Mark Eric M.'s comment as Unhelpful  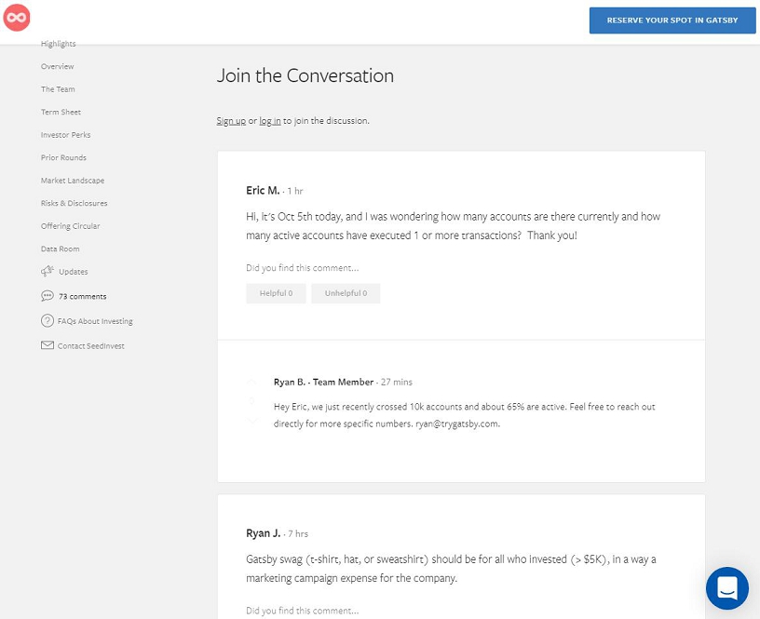(346, 293)
